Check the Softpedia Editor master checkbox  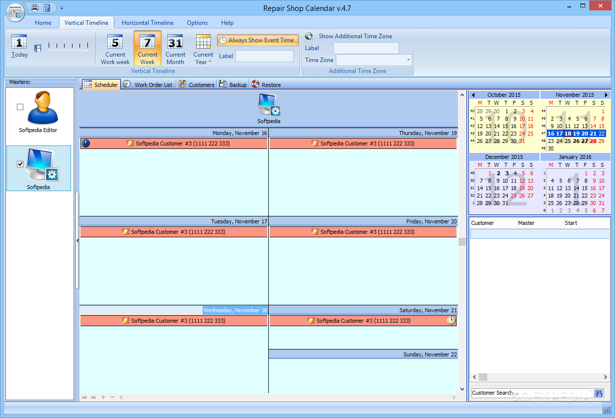point(20,107)
